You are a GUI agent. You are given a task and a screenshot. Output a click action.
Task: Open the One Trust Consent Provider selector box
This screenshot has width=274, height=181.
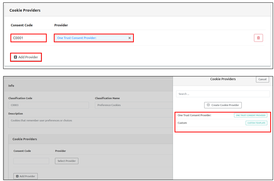click(x=92, y=38)
